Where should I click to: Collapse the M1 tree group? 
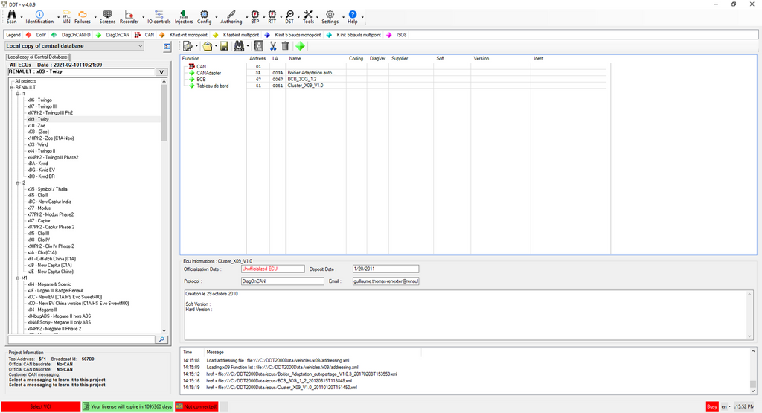(x=18, y=278)
